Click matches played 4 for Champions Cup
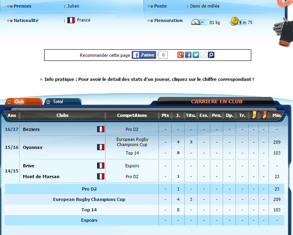 [x=178, y=142]
